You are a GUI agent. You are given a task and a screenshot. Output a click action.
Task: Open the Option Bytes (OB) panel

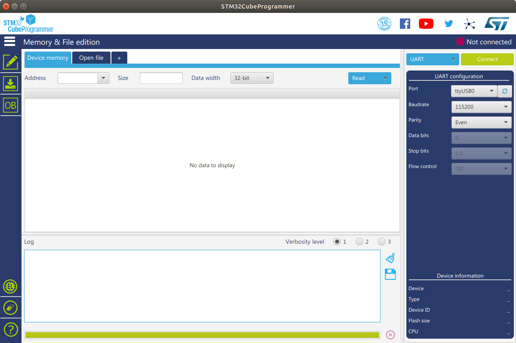click(11, 105)
